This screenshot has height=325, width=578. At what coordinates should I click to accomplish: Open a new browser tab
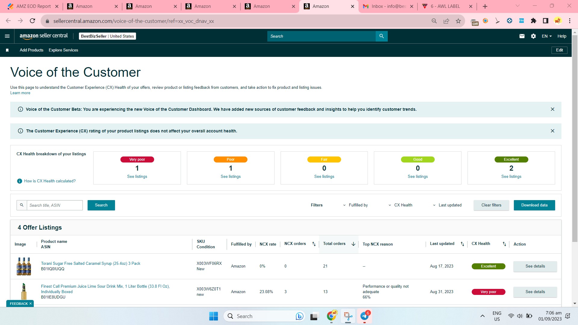point(485,6)
